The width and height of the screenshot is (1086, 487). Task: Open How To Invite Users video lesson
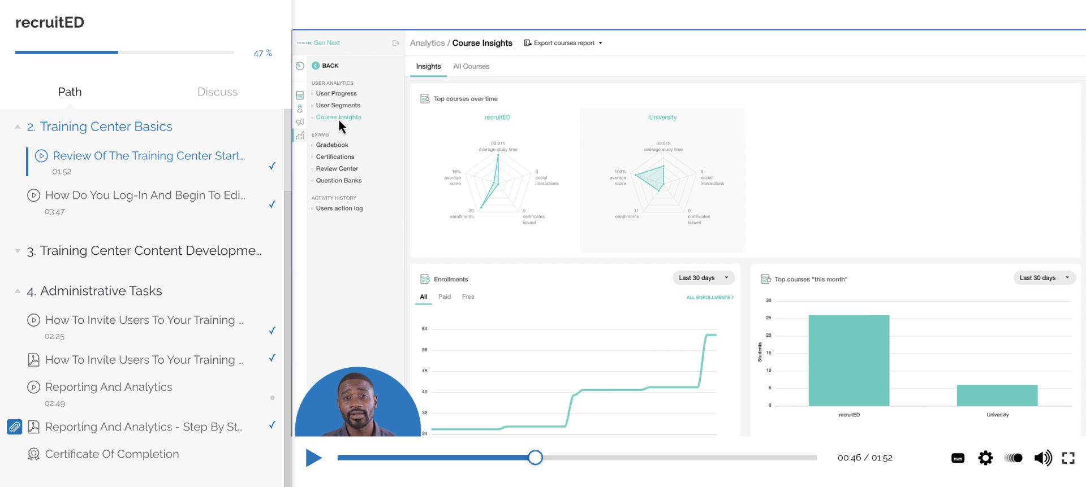(x=144, y=320)
